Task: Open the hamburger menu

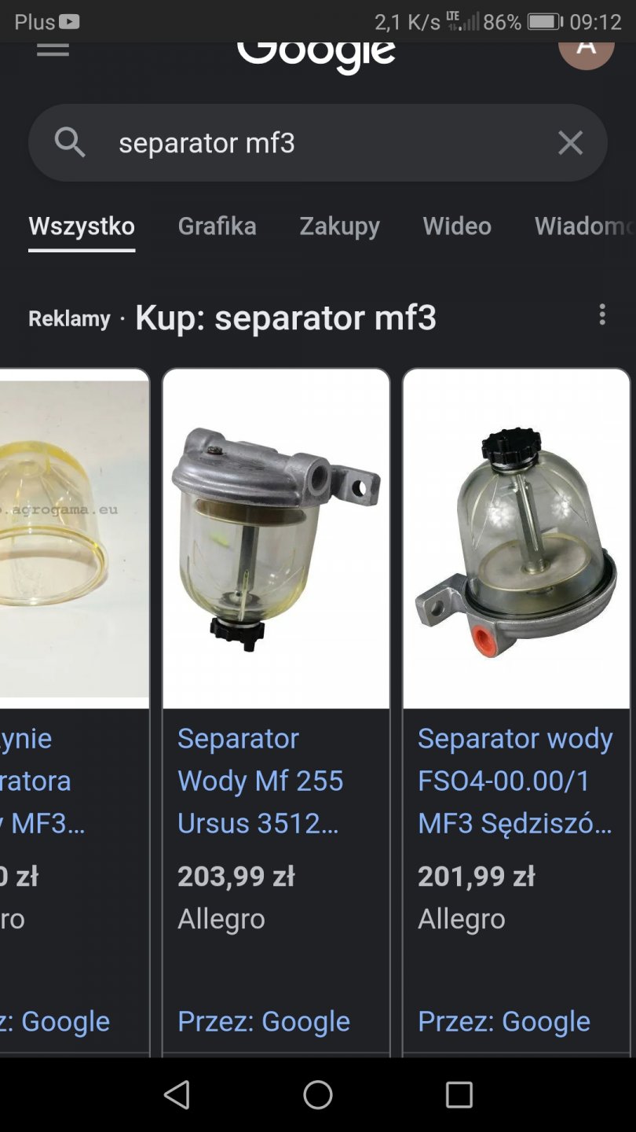Action: pos(53,50)
